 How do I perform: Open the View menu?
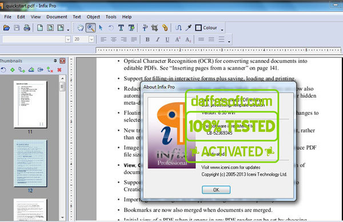[35, 17]
